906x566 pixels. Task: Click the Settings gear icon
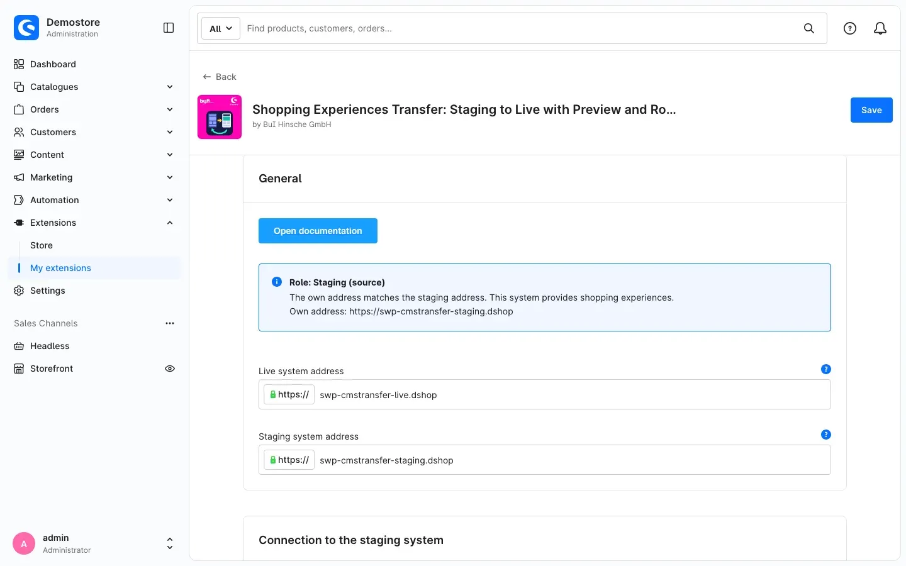point(19,291)
